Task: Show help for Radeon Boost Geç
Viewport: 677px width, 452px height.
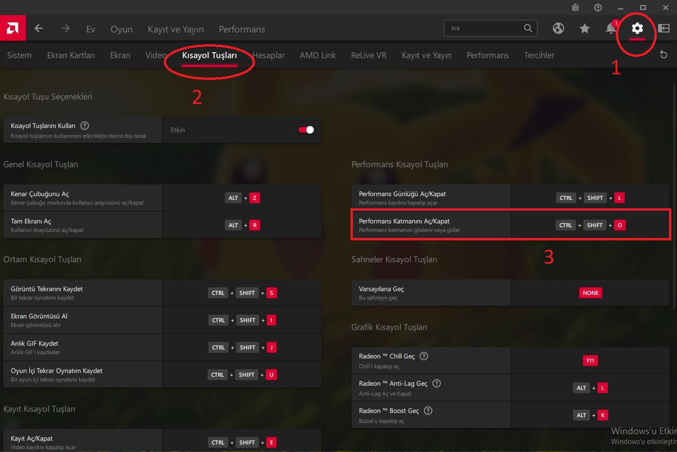Action: [428, 411]
